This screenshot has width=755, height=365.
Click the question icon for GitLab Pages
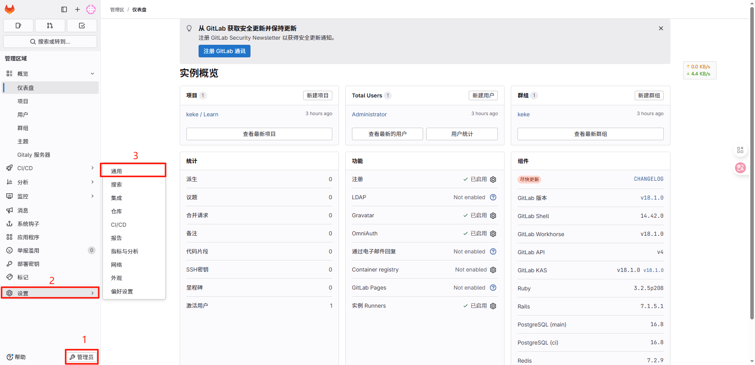tap(493, 288)
